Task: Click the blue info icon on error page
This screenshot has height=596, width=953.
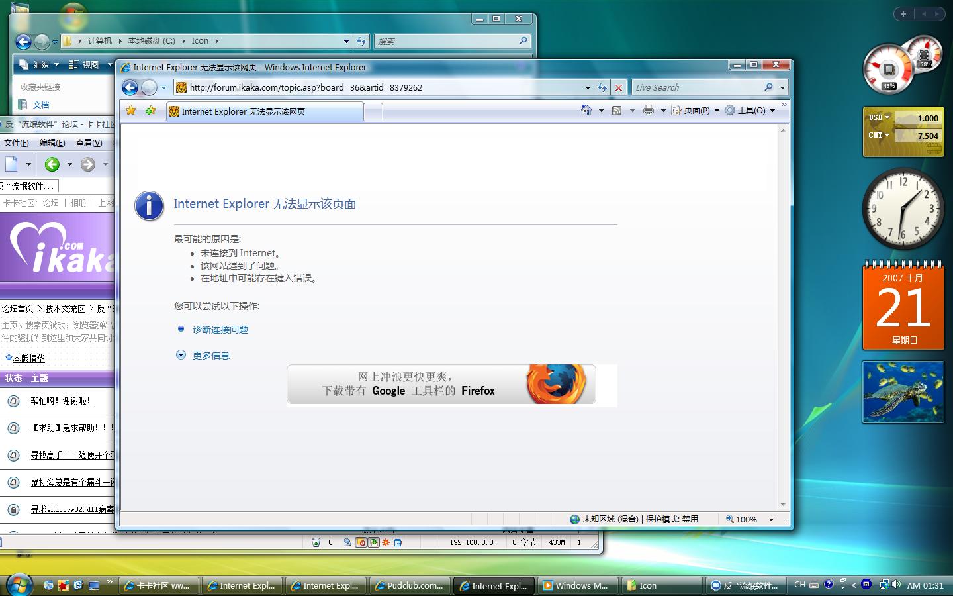Action: [x=149, y=206]
